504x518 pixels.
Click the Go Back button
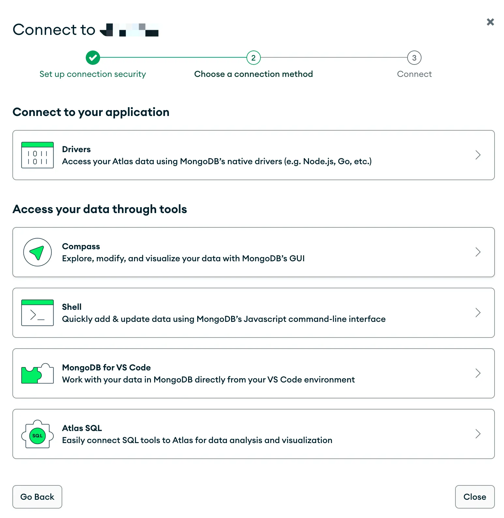click(x=37, y=497)
